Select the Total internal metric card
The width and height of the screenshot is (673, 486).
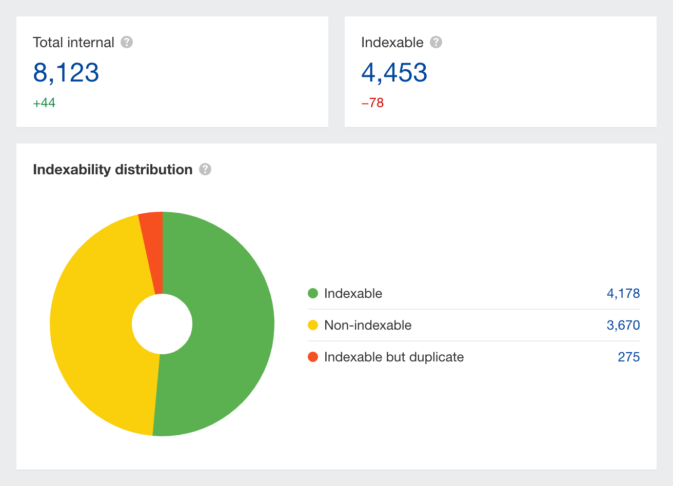coord(172,72)
